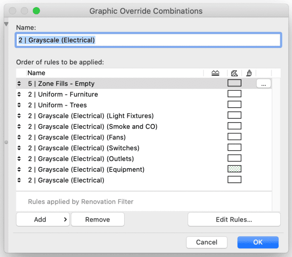Viewport: 292px width, 257px height.
Task: Click fill swatch of Zone Fills - Empty
Action: (234, 83)
